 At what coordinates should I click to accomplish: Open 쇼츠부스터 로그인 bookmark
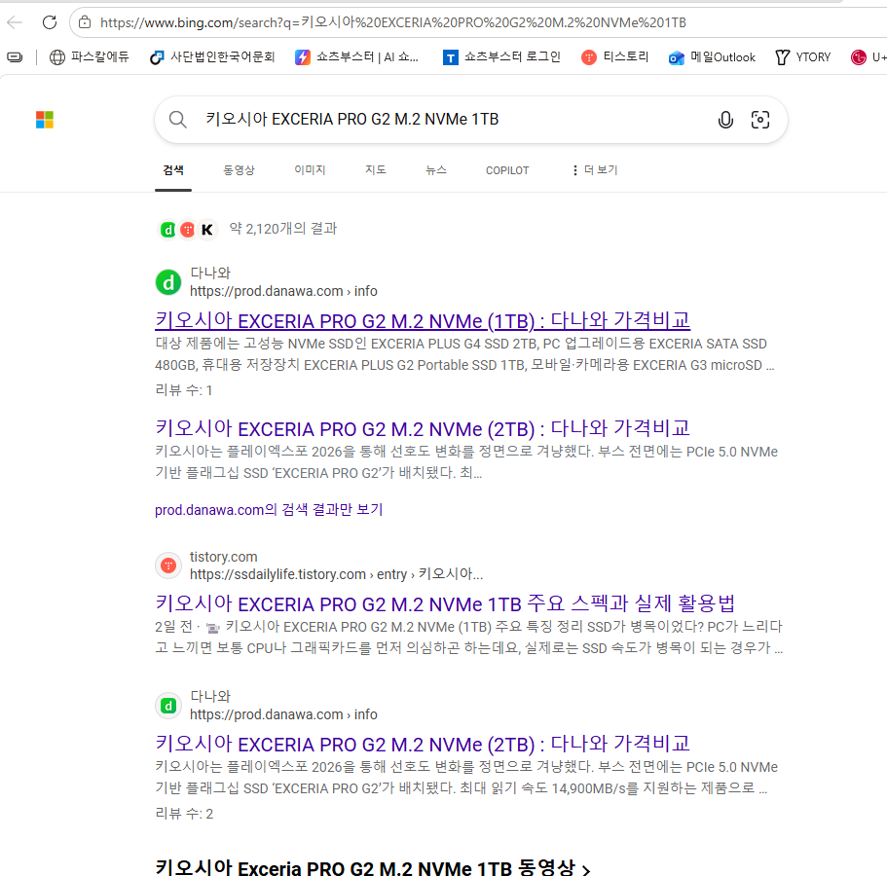pyautogui.click(x=501, y=57)
